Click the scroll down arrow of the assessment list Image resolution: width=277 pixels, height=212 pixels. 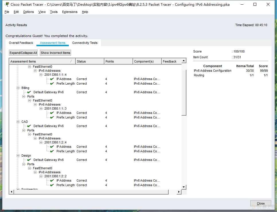point(184,187)
